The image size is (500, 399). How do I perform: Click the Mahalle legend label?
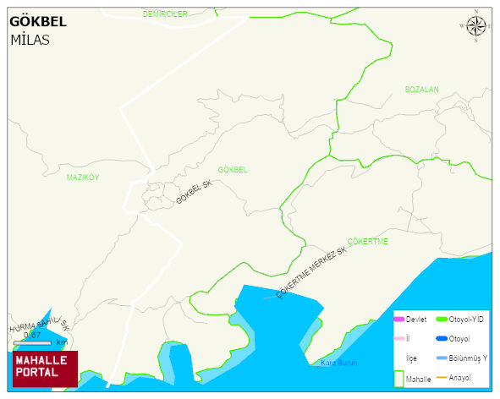coord(418,379)
